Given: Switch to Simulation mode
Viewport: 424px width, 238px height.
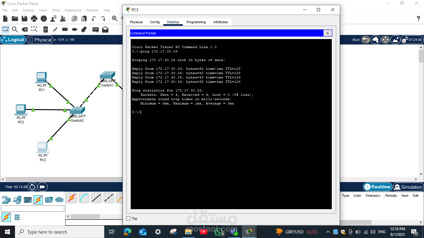Looking at the screenshot, I should pos(408,187).
